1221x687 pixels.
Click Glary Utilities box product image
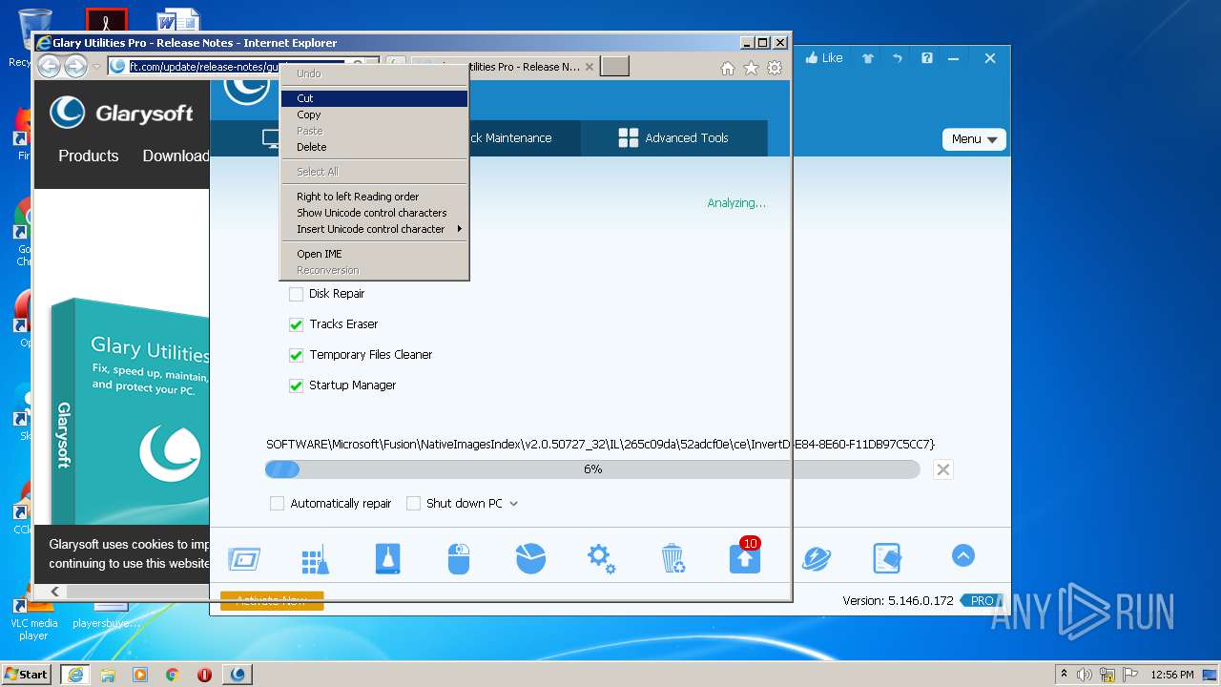point(130,410)
